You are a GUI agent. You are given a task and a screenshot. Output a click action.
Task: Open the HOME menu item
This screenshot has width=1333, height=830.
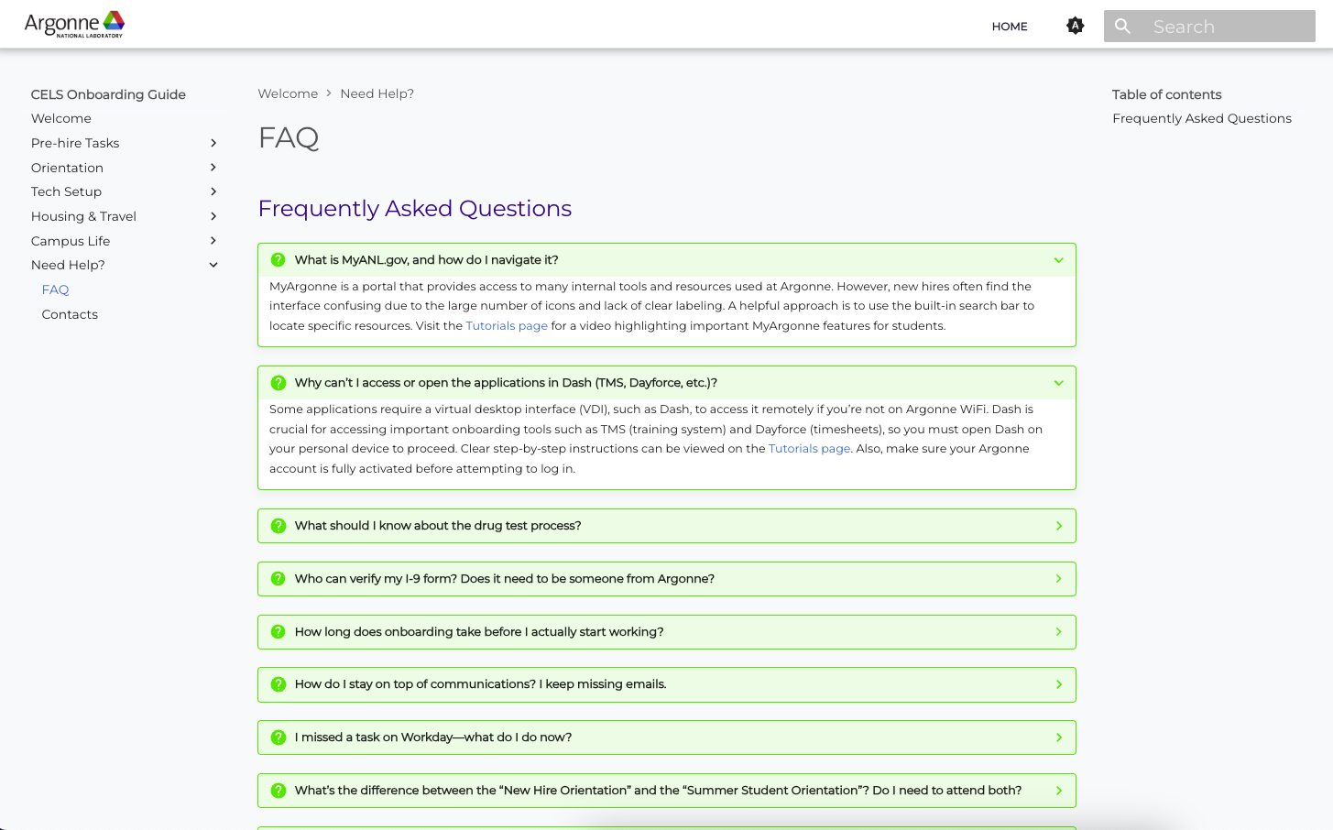click(x=1009, y=27)
